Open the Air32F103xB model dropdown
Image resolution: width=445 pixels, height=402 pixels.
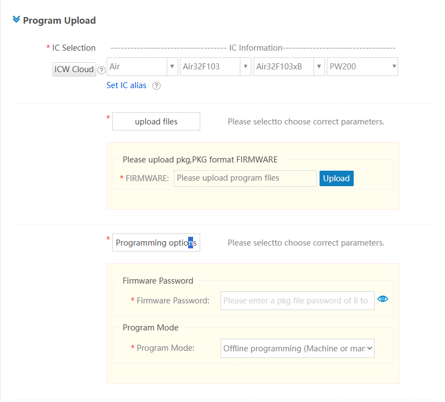tap(289, 67)
